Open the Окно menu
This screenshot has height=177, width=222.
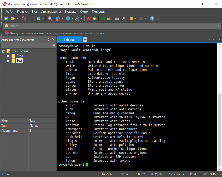[x=84, y=12]
